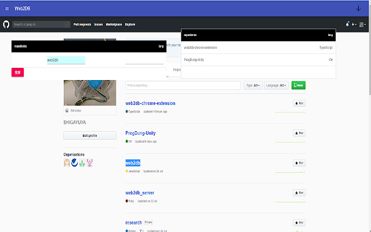Focus the Search or jump to field

click(x=41, y=24)
